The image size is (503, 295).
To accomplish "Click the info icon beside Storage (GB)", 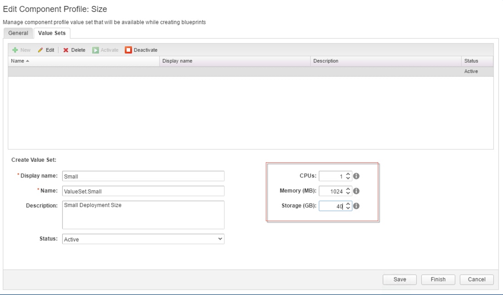I will click(356, 206).
